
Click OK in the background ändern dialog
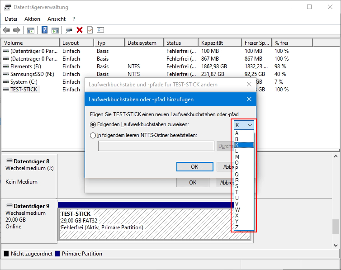click(x=193, y=183)
